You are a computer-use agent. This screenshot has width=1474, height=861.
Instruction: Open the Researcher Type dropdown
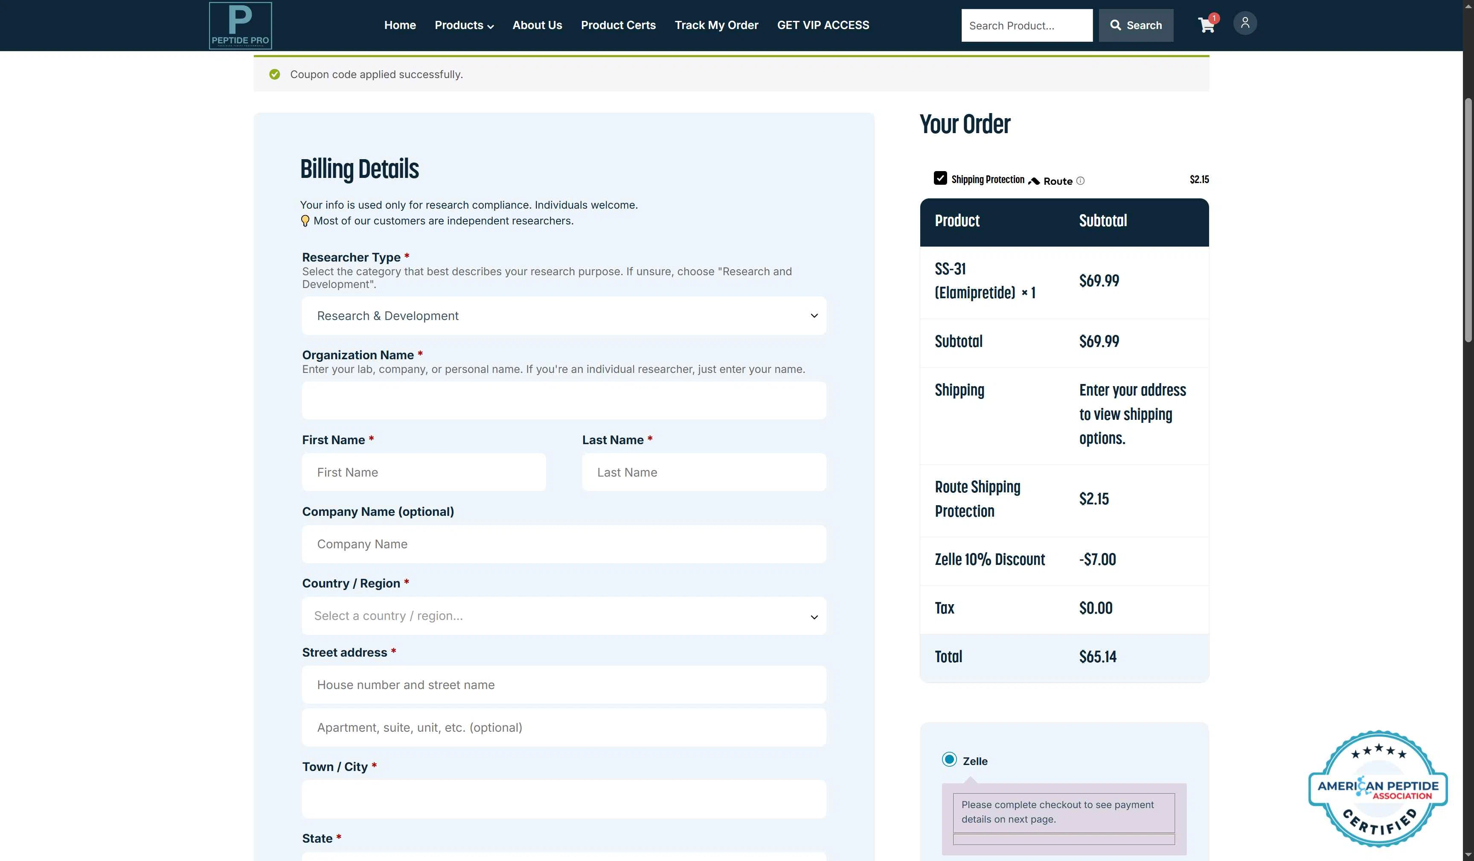563,315
